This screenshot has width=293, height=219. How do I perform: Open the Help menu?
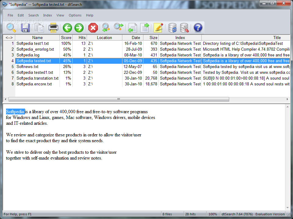89,15
